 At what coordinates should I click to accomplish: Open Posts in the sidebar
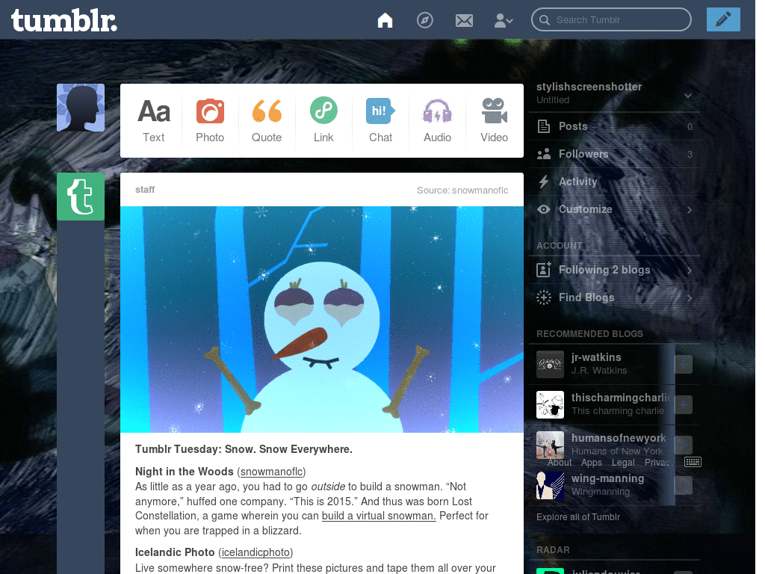[x=614, y=126]
